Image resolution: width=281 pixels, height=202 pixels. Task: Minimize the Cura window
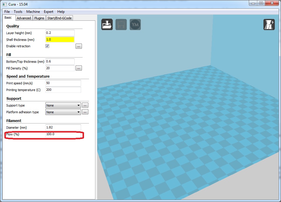pyautogui.click(x=253, y=3)
